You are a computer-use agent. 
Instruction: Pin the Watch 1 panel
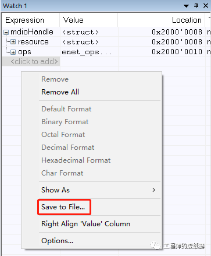pyautogui.click(x=196, y=6)
